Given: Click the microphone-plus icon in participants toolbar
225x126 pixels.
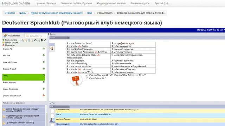Looking at the screenshot, I should tap(36, 40).
